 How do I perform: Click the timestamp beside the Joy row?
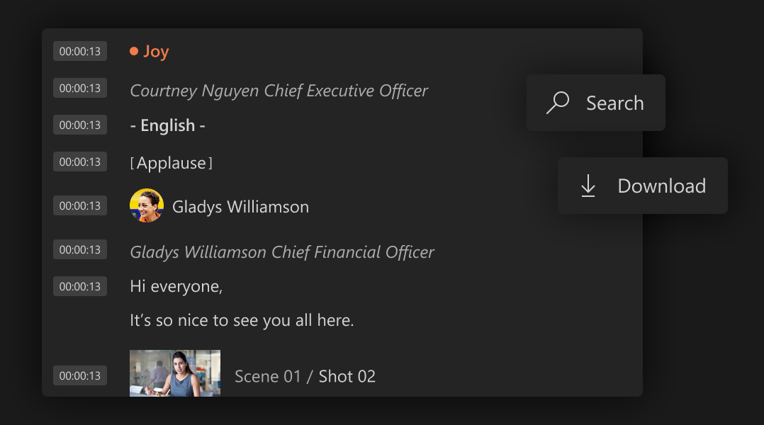click(80, 51)
